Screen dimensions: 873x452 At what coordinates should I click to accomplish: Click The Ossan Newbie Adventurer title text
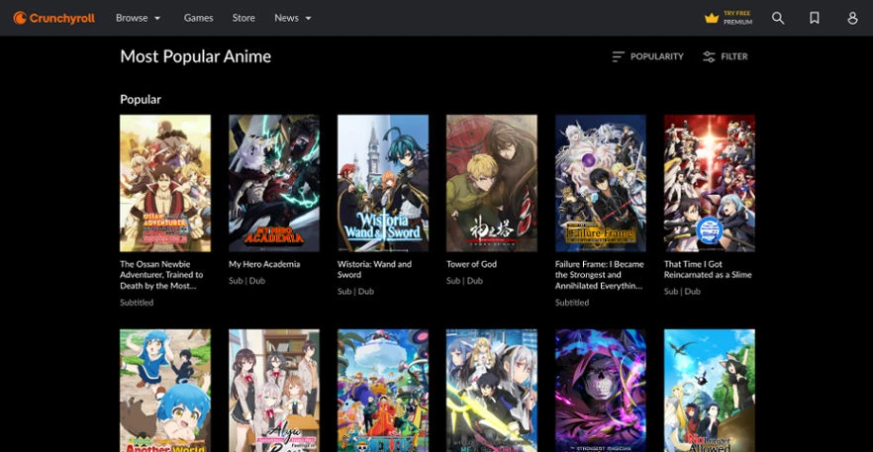pos(161,275)
